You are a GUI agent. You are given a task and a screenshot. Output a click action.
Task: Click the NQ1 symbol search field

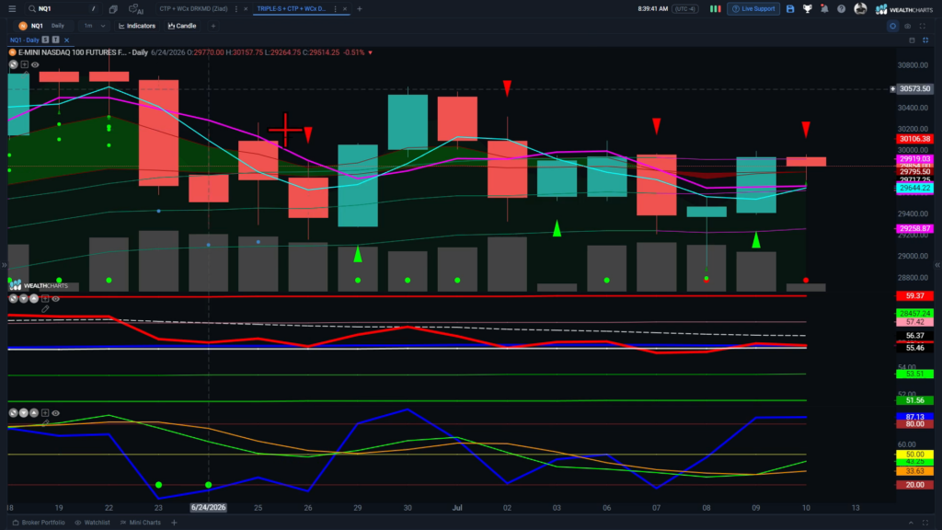(62, 9)
